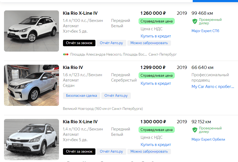Click 'Справедливая цена' badge under 1 260 000 ₽
This screenshot has width=238, height=162.
tap(157, 21)
